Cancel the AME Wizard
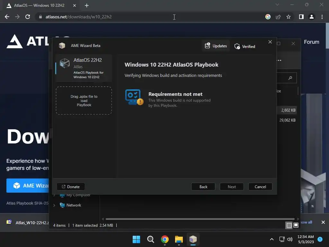 coord(260,187)
